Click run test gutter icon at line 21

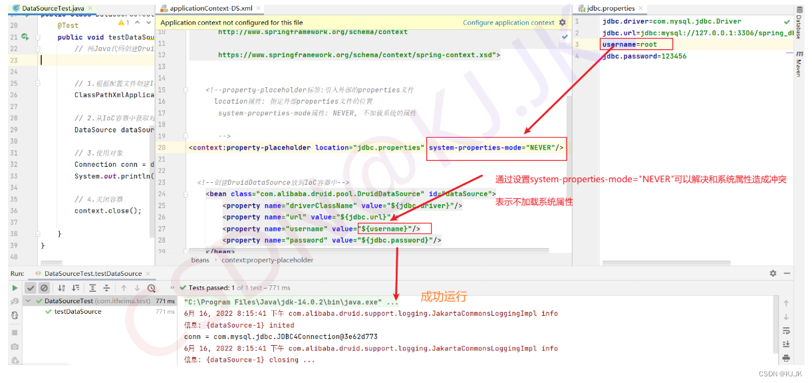[x=24, y=37]
